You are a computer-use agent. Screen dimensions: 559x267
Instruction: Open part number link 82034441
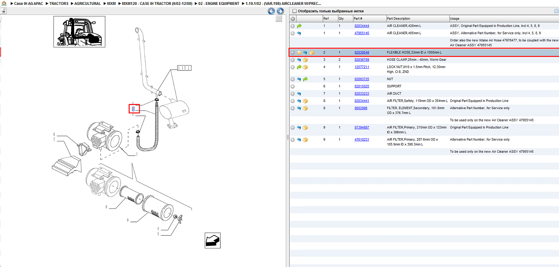point(361,101)
